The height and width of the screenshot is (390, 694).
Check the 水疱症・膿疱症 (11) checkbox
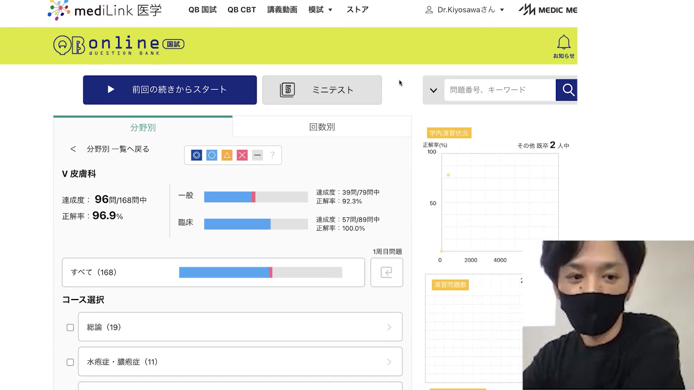(x=70, y=362)
